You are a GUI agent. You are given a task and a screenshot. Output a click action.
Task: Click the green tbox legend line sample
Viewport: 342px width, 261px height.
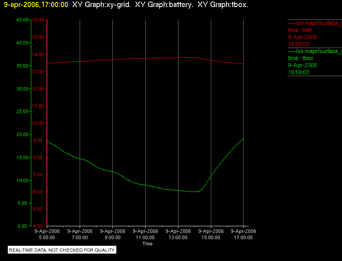[x=292, y=51]
